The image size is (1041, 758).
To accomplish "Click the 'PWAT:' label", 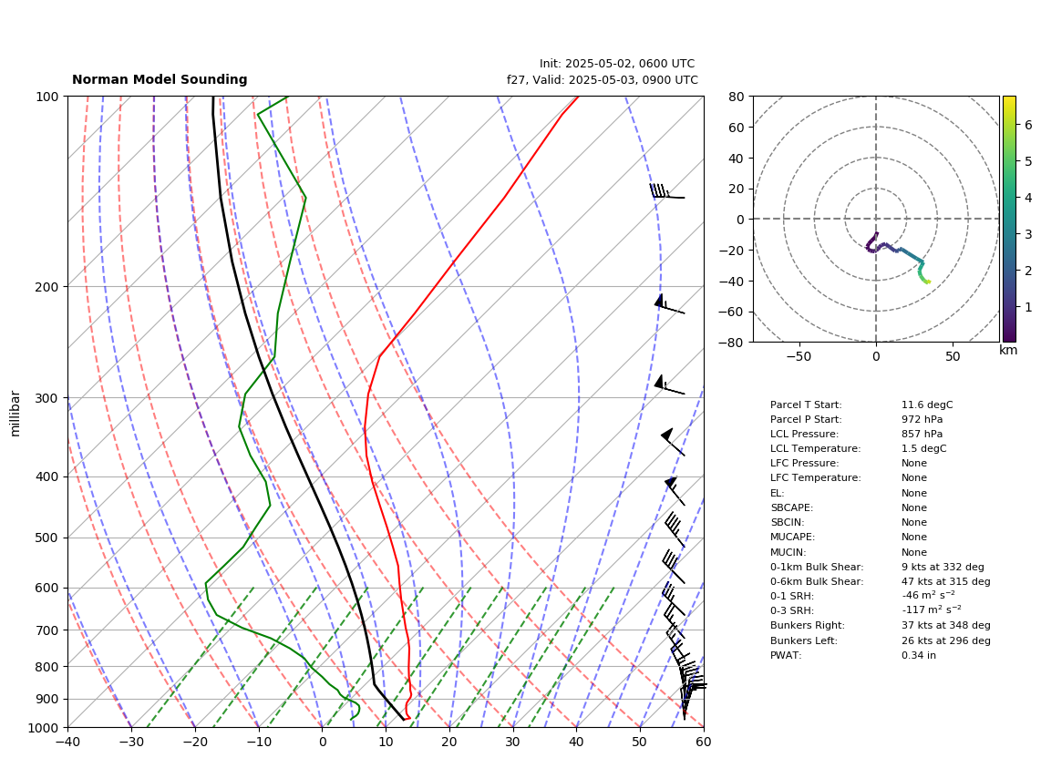I will click(786, 655).
